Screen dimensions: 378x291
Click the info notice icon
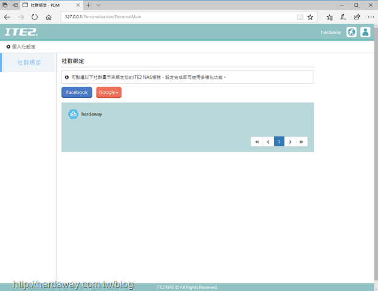pos(67,77)
